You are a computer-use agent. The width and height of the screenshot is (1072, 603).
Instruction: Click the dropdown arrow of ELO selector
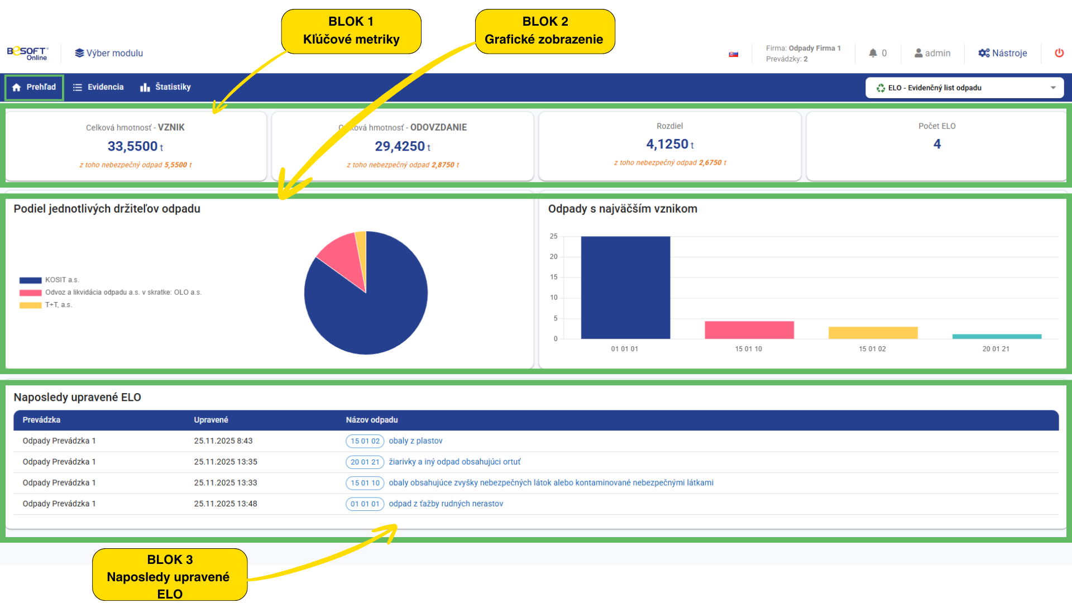pos(1053,88)
